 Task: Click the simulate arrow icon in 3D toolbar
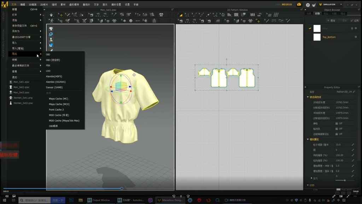pyautogui.click(x=51, y=15)
